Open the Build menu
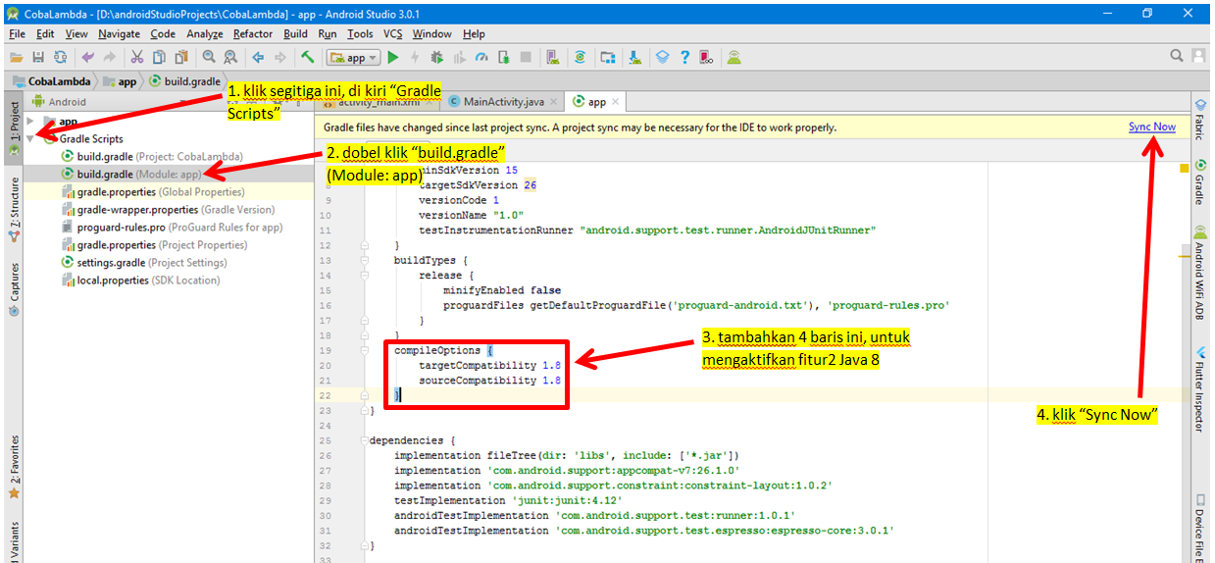1215x563 pixels. tap(295, 33)
